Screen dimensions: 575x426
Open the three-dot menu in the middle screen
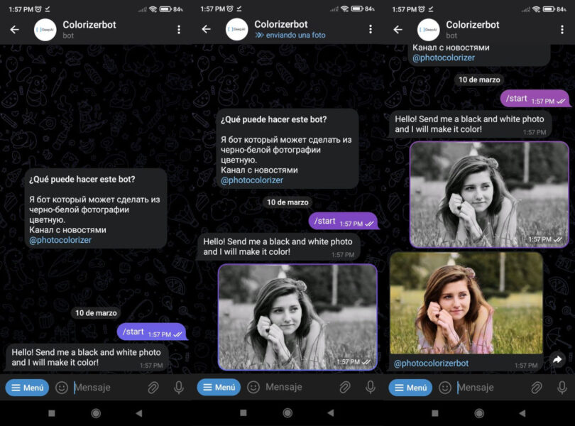click(371, 29)
